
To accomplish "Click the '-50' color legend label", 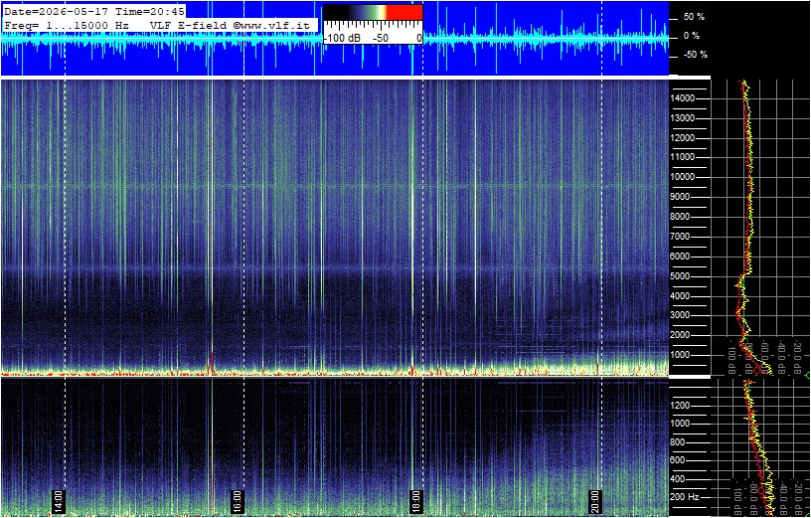I will click(x=382, y=39).
